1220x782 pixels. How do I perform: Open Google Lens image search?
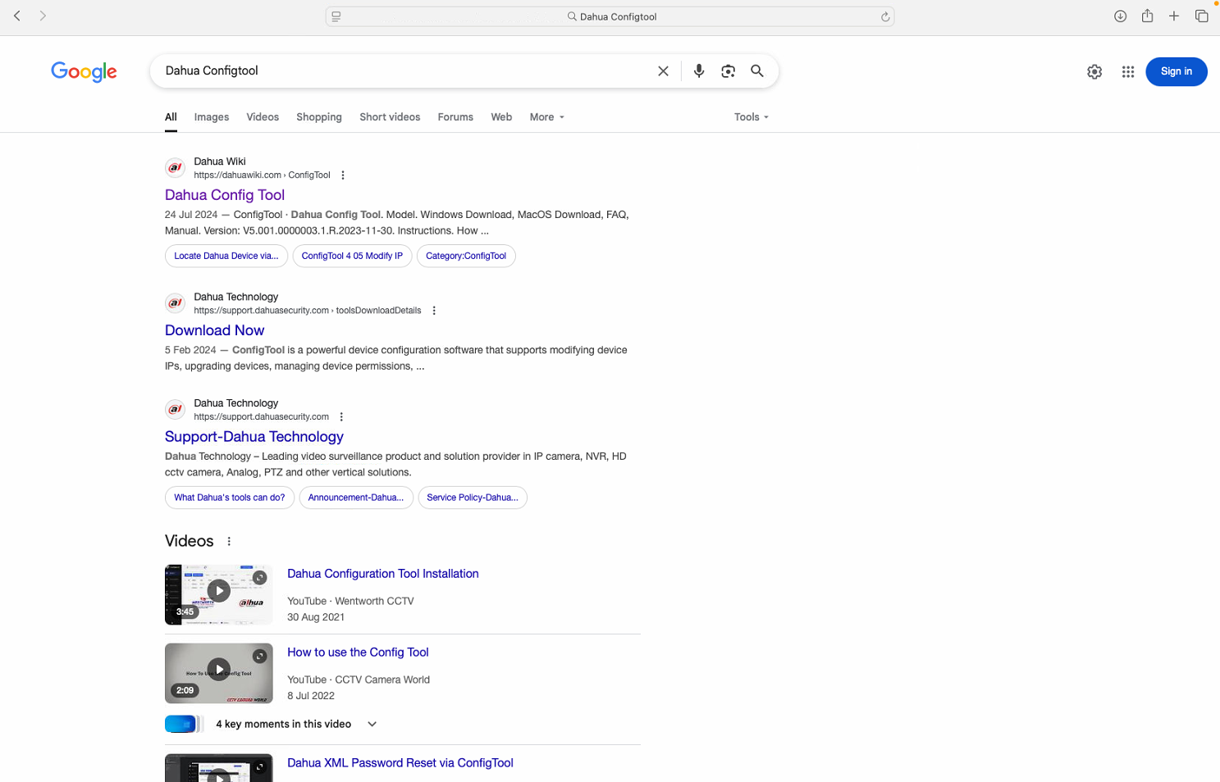pos(728,71)
